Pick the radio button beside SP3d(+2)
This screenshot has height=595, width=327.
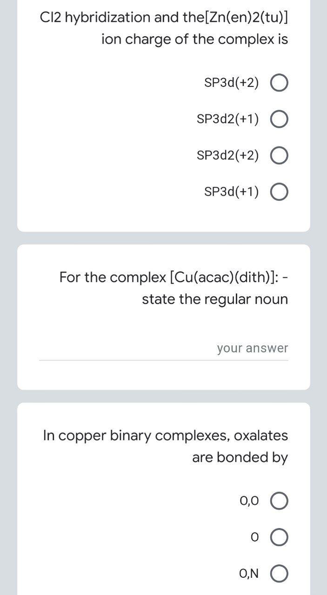pos(279,82)
